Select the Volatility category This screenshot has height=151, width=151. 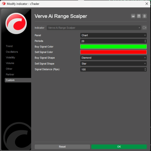(10, 57)
